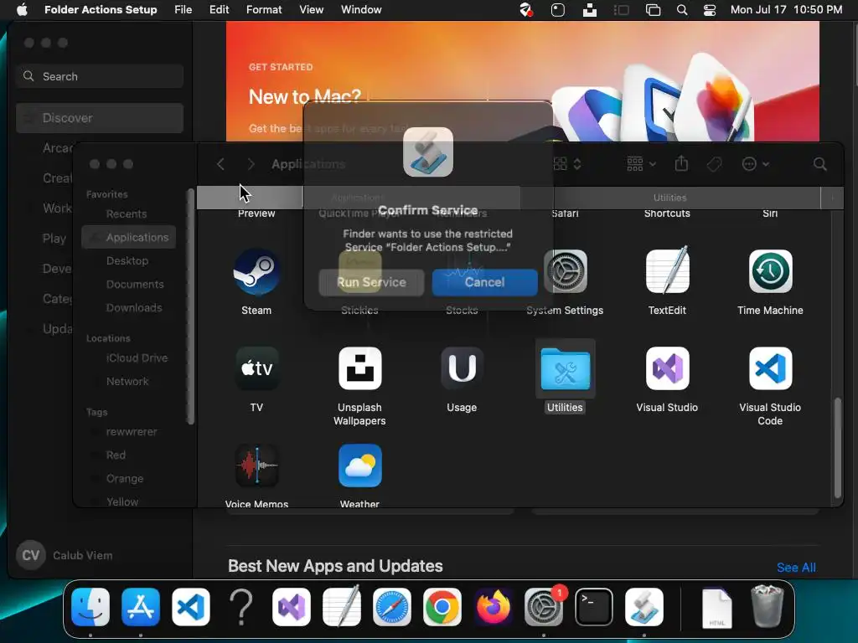This screenshot has width=858, height=643.
Task: Click the Finder Share toolbar button
Action: click(681, 163)
